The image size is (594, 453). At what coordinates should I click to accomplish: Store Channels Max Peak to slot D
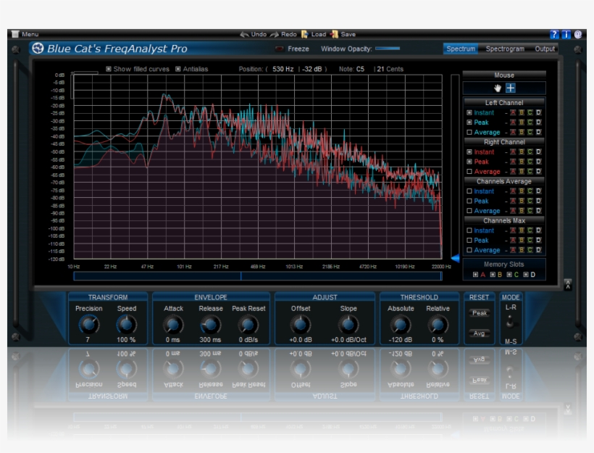(538, 240)
